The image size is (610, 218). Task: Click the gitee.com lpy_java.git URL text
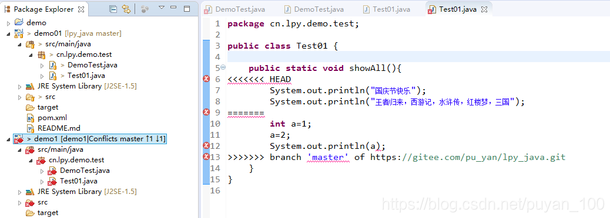coord(468,157)
